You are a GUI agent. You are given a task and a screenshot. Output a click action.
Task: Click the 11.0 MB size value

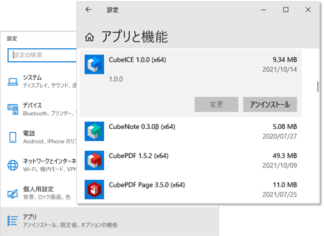(285, 185)
